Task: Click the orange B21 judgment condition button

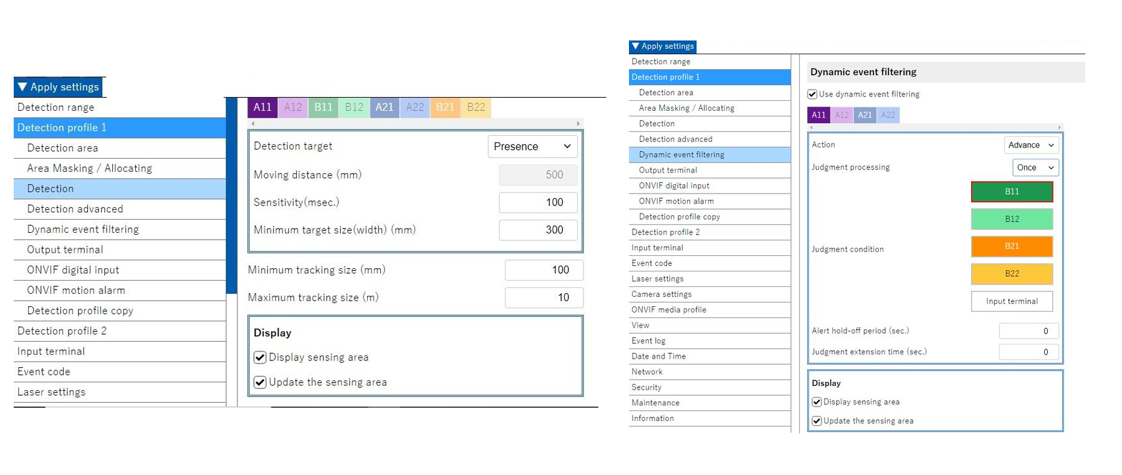Action: click(x=1011, y=247)
